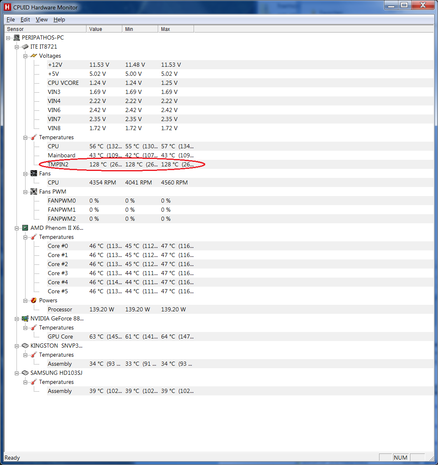
Task: Collapse the AMD Phenom II node
Action: 17,228
